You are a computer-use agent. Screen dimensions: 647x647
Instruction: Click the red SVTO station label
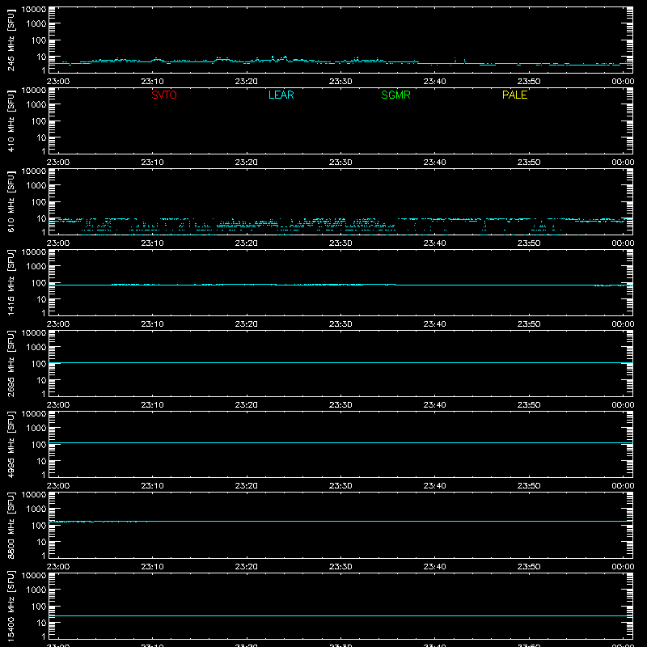(164, 95)
